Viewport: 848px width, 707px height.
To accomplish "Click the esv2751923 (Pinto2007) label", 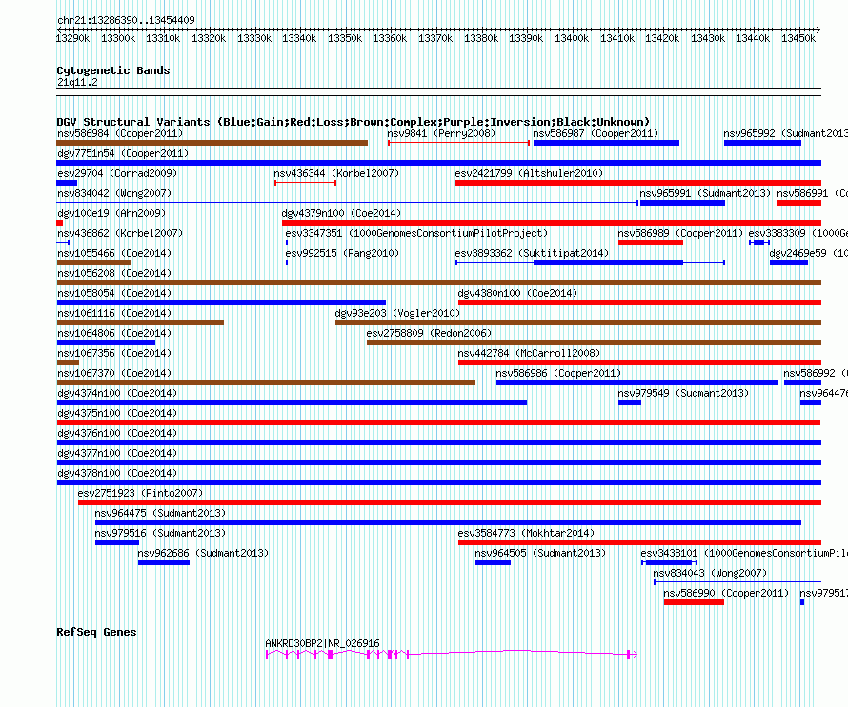I will pos(140,493).
